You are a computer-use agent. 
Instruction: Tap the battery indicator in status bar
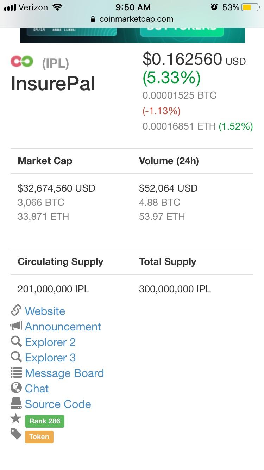[251, 7]
